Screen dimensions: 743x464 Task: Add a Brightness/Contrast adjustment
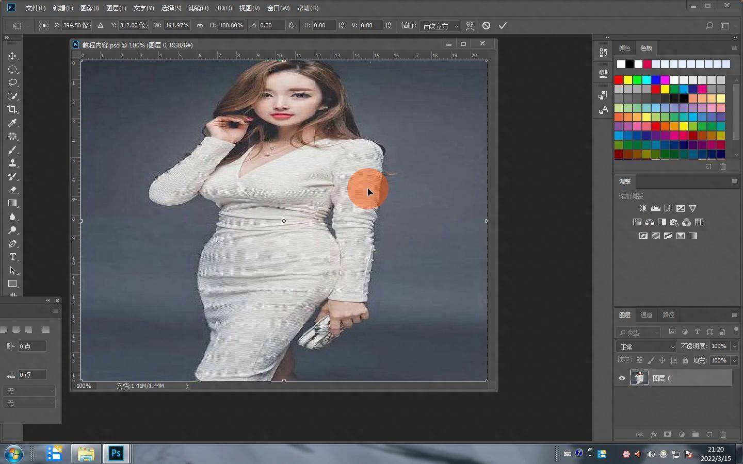pos(643,208)
